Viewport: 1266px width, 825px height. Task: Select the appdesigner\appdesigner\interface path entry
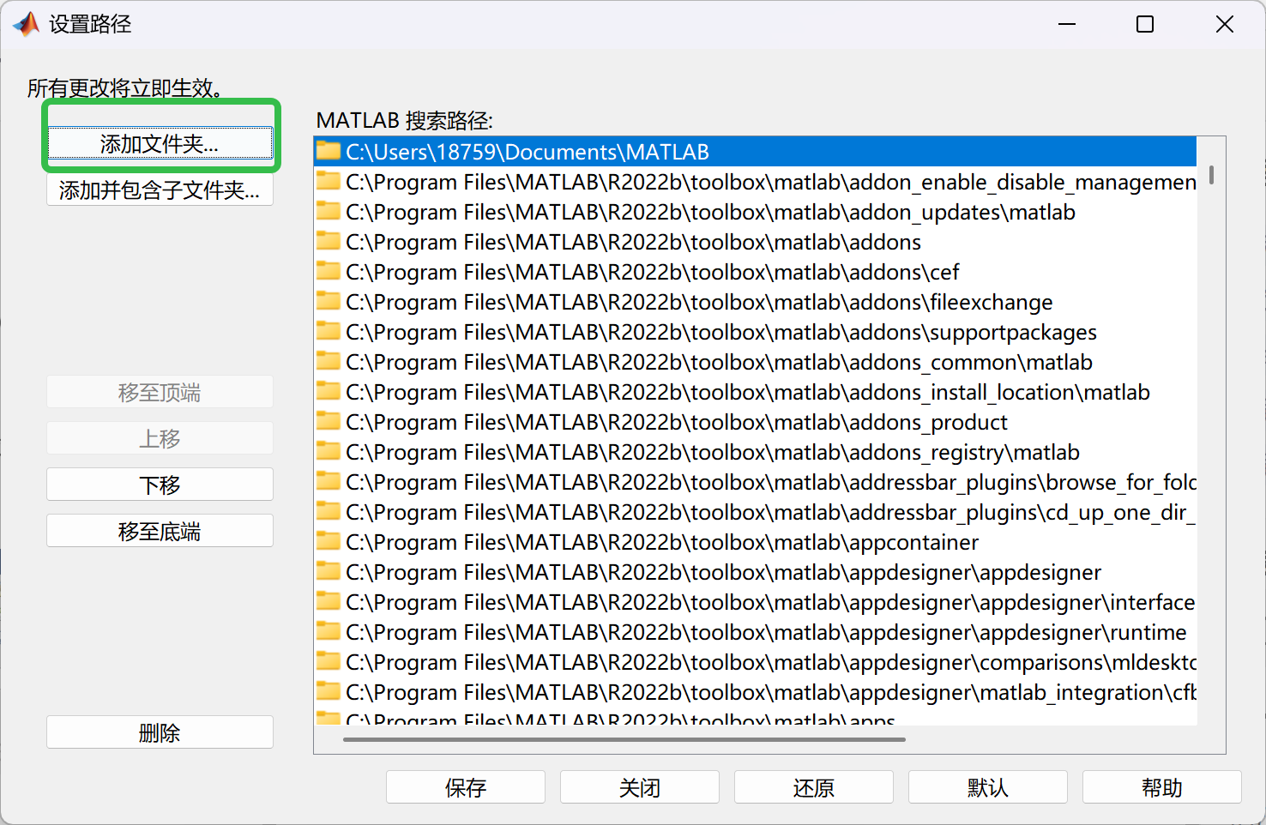pyautogui.click(x=756, y=602)
